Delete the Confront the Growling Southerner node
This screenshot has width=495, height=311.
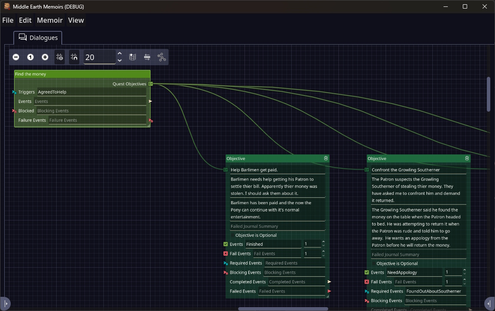[x=467, y=158]
